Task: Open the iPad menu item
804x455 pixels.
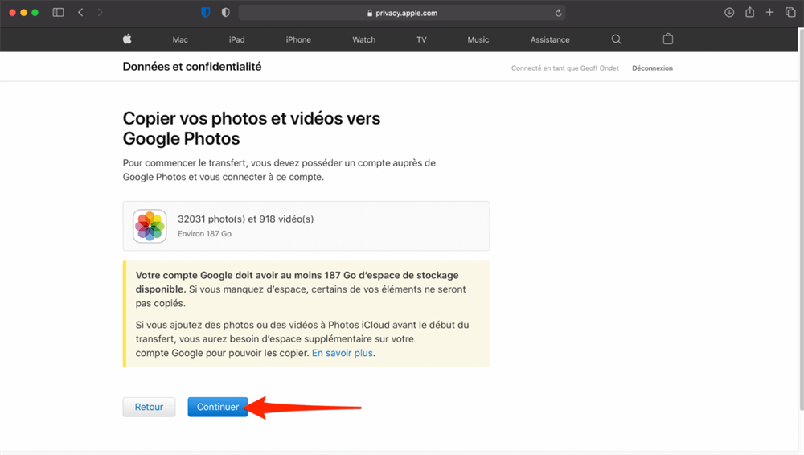Action: tap(236, 39)
